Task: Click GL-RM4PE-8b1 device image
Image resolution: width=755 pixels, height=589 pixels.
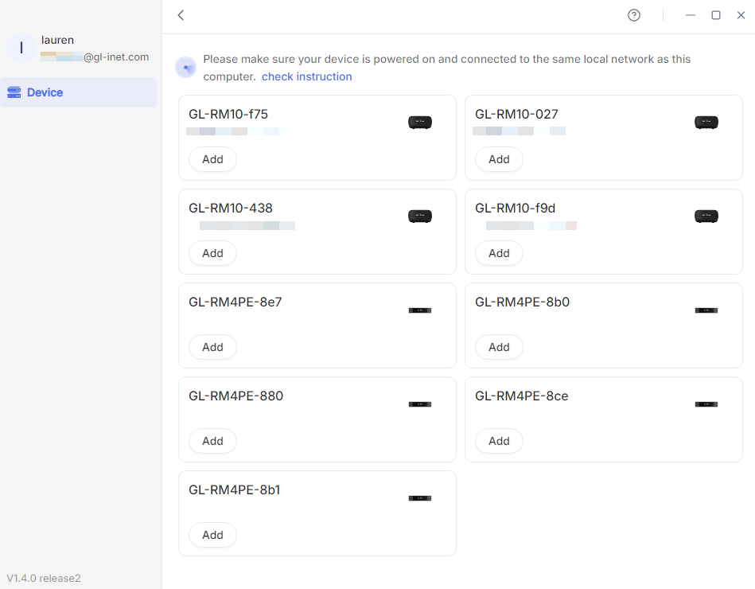Action: (420, 498)
